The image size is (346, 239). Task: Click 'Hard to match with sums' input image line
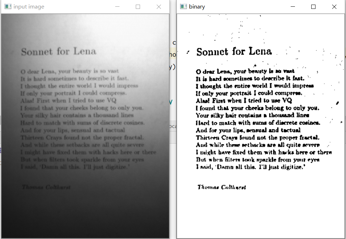pos(83,123)
